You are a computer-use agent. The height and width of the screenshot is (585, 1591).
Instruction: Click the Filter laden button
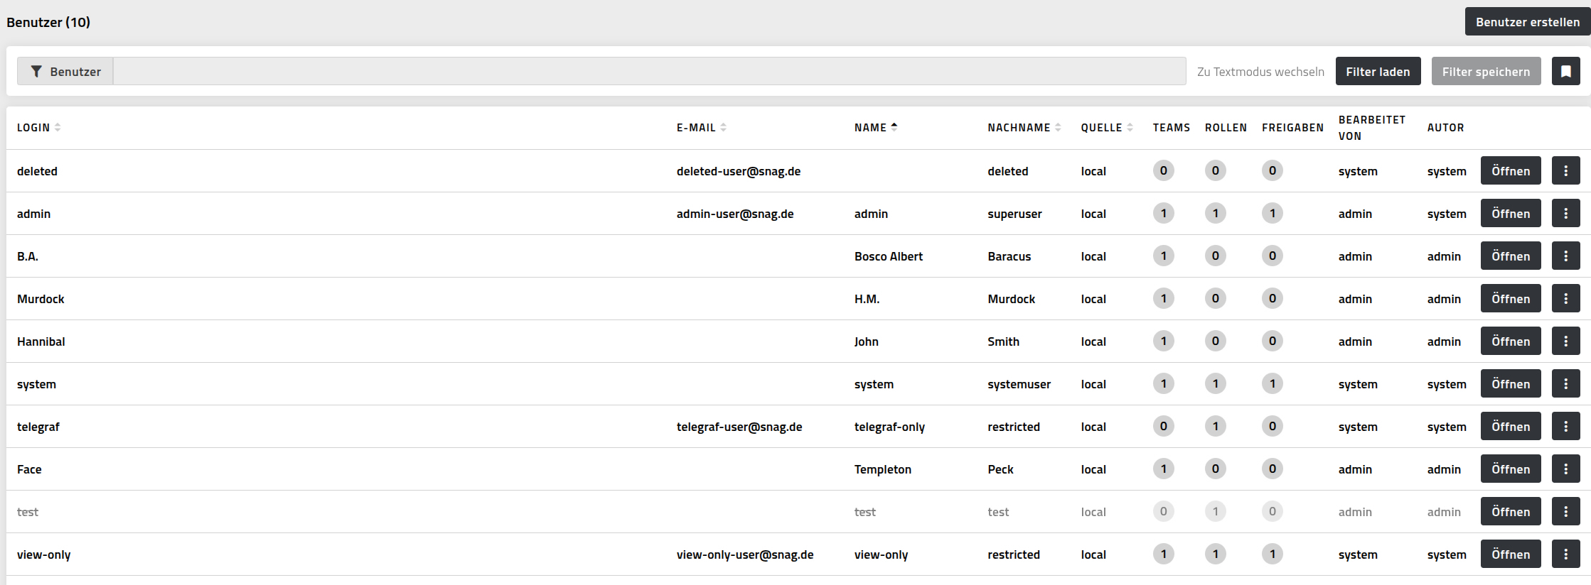pos(1378,71)
